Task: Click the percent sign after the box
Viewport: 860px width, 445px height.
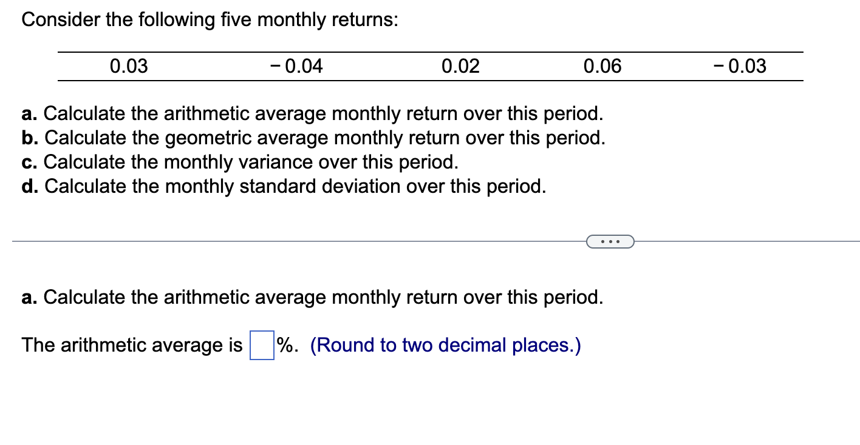Action: click(284, 346)
